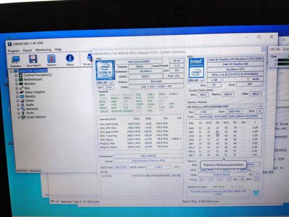Open the GPU #0 selector dropdown
Viewport: 289px width, 217px height.
196,81
